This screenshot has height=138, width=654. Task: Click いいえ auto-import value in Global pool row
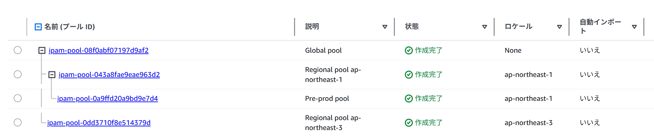point(590,50)
